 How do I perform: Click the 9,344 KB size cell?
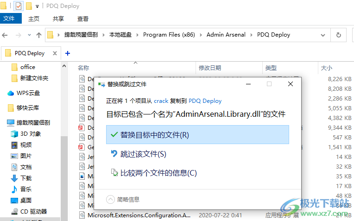click(x=340, y=127)
